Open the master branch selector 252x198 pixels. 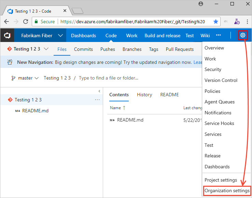pyautogui.click(x=25, y=78)
